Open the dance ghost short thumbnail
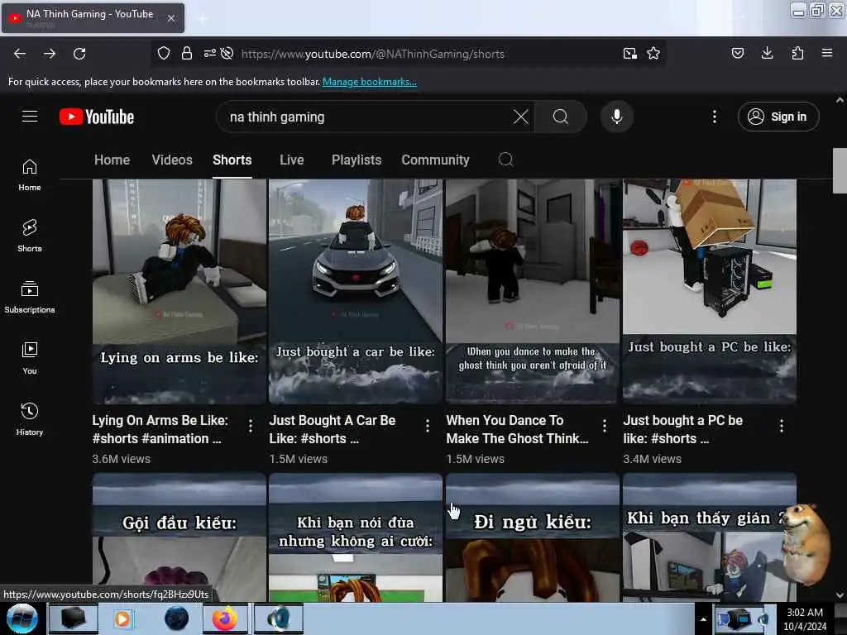The image size is (847, 635). (x=533, y=292)
